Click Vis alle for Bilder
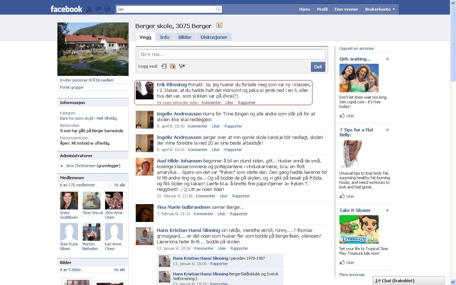The width and height of the screenshot is (456, 285). pyautogui.click(x=119, y=270)
